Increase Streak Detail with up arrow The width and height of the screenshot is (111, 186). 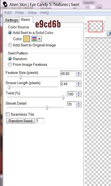pyautogui.click(x=78, y=103)
